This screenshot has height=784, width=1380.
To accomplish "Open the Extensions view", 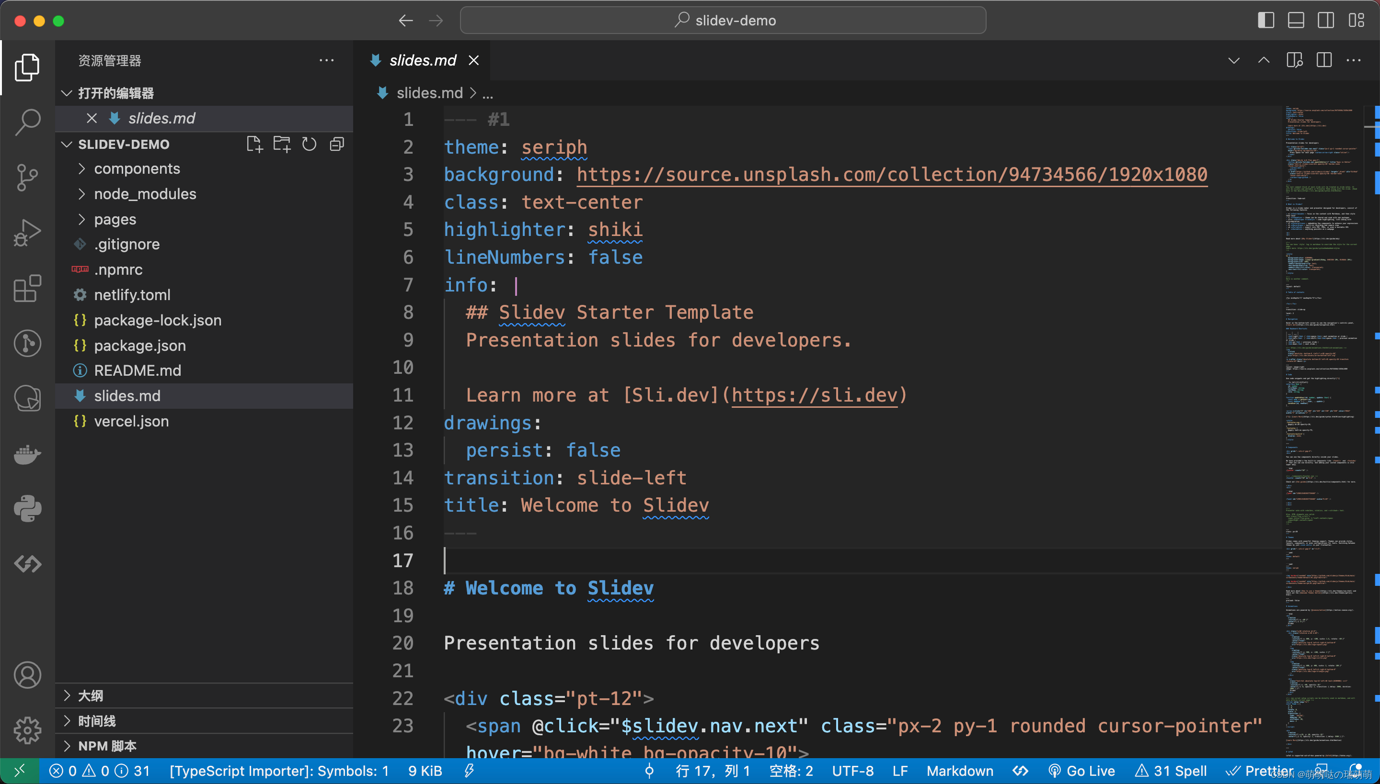I will click(27, 289).
